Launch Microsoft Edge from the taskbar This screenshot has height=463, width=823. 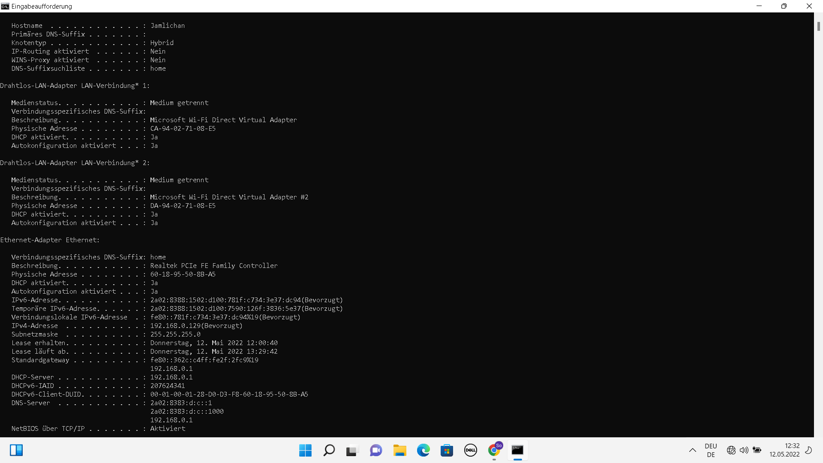(423, 450)
